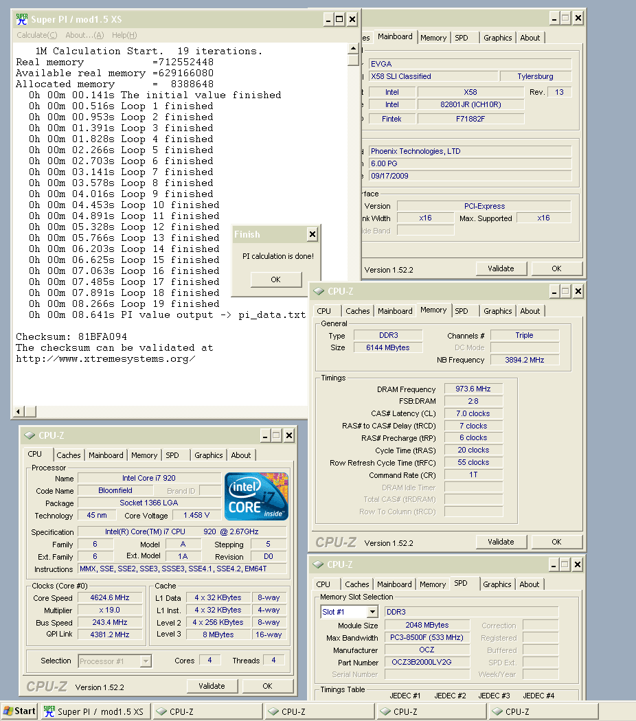The height and width of the screenshot is (721, 636).
Task: Click the Max Bandwidth value 'PC3-8500F (533 MHz)'
Action: click(x=427, y=638)
